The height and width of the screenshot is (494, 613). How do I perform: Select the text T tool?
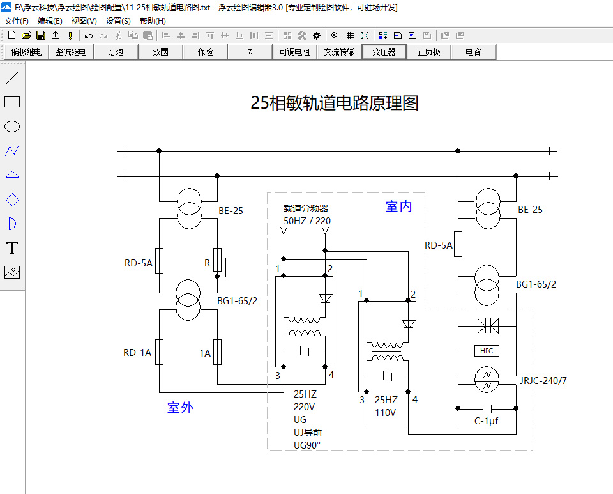[12, 248]
